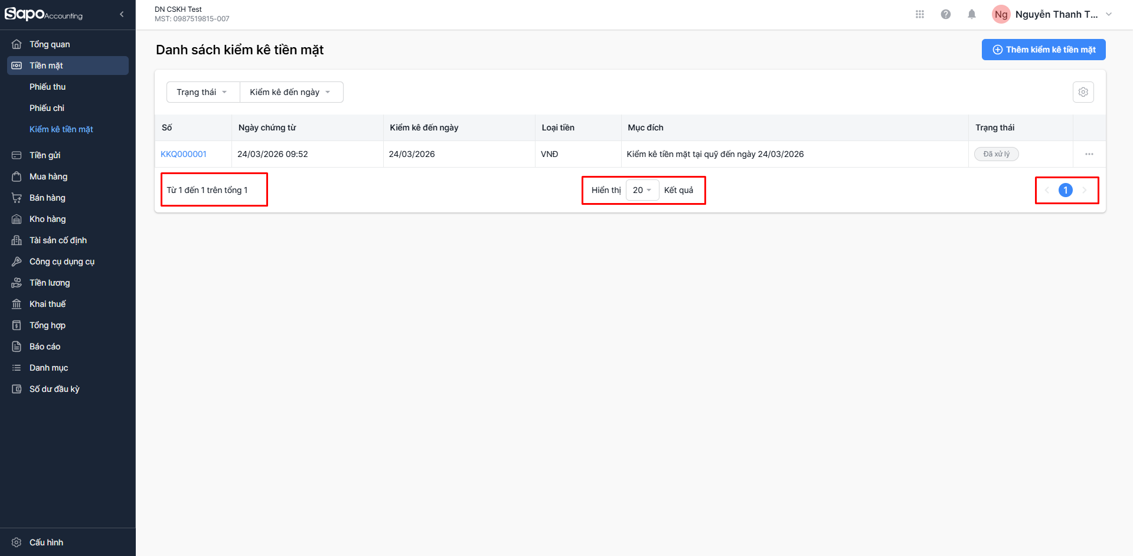
Task: Click the Khai thuế bank icon
Action: pyautogui.click(x=17, y=304)
